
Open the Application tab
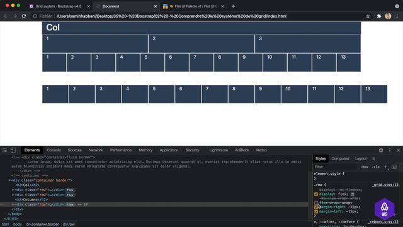(x=169, y=150)
